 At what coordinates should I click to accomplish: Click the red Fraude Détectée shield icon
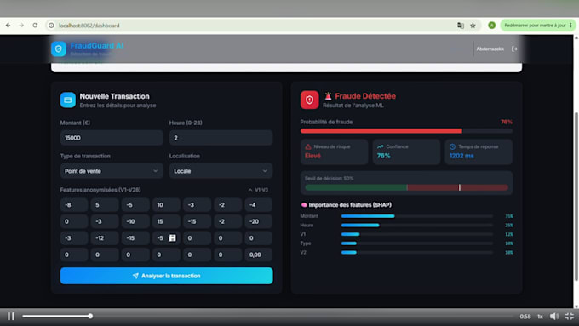click(309, 100)
